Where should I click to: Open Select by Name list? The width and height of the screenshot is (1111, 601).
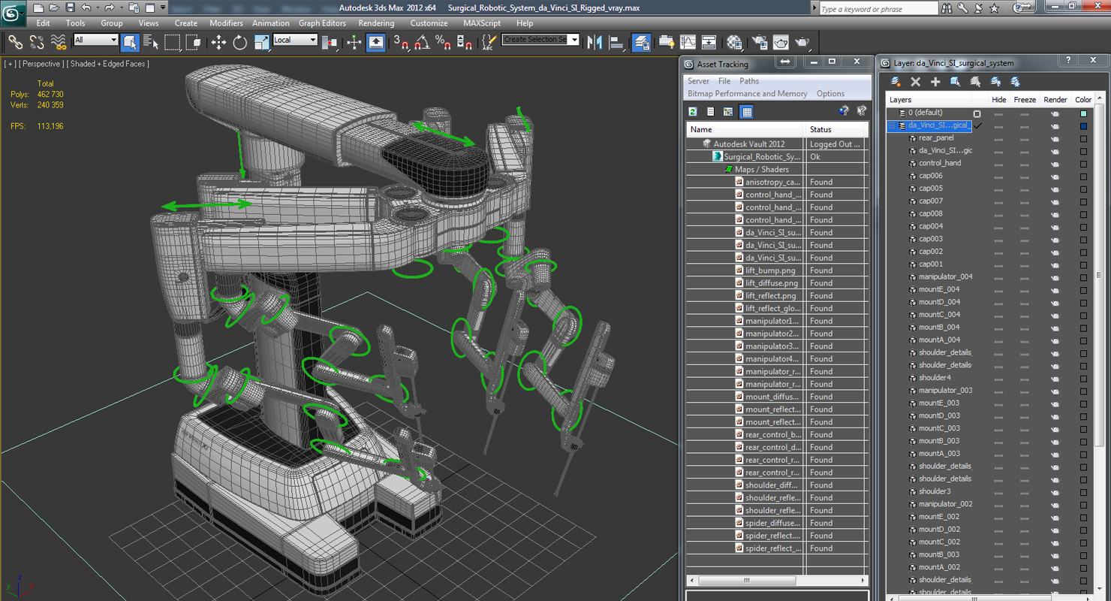click(151, 42)
